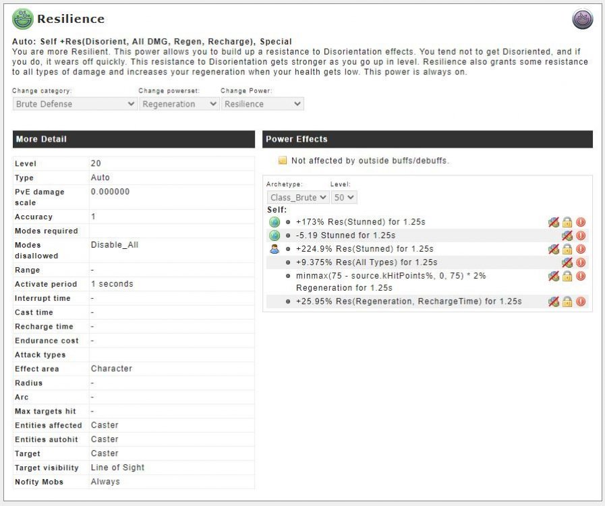Click the lock icon on minmax Regeneration row
605x506 pixels.
[567, 276]
